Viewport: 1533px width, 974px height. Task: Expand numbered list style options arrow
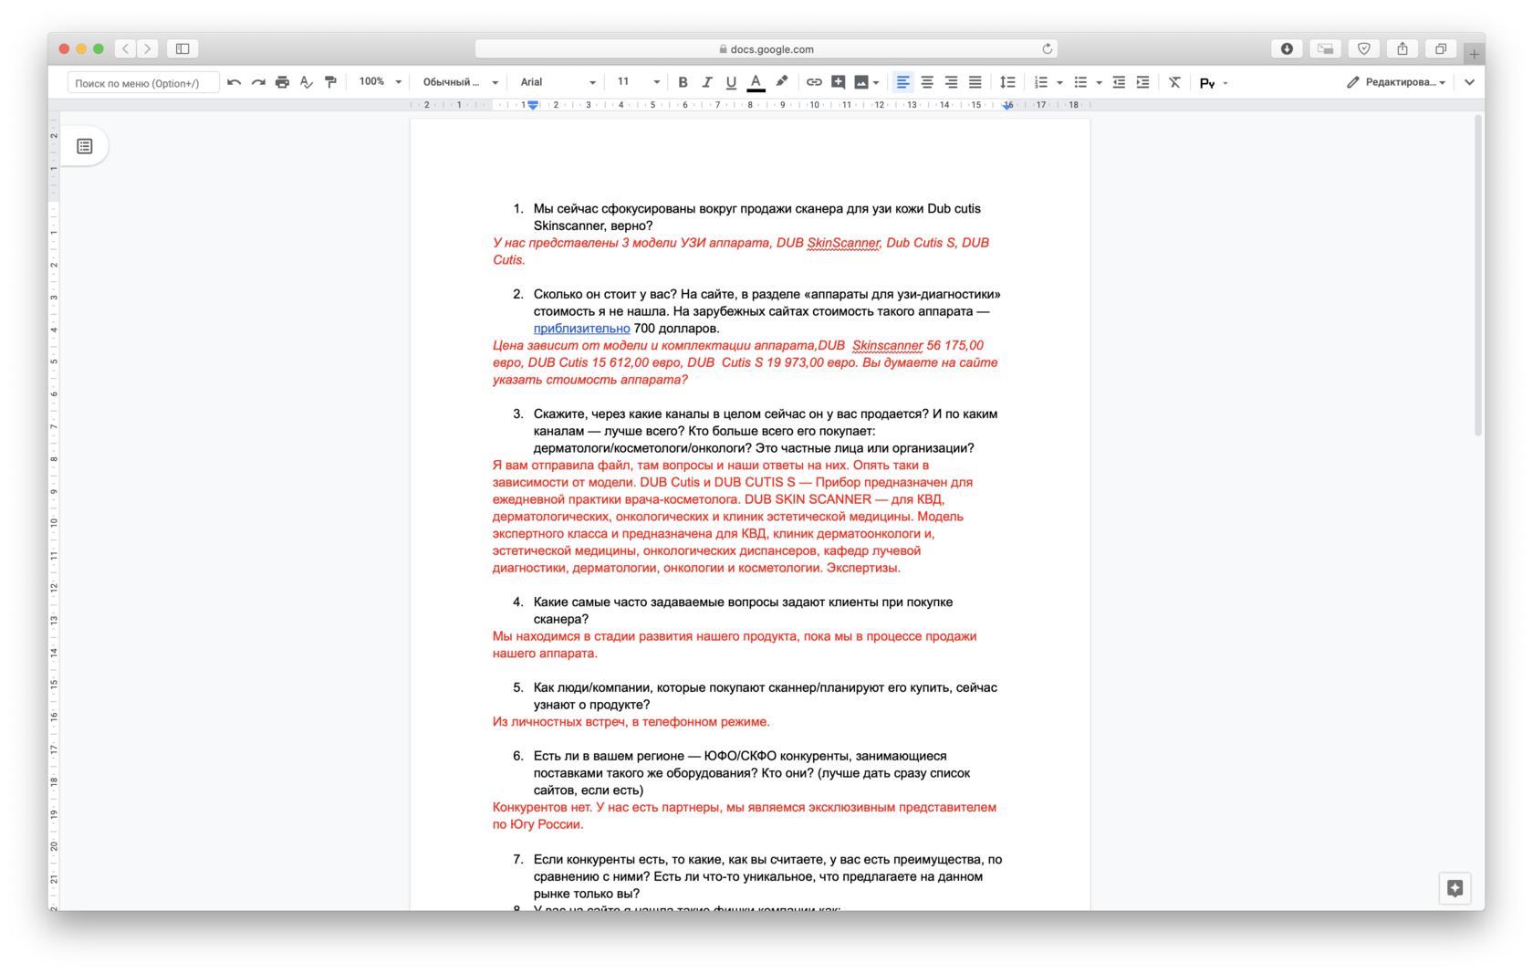pos(1059,83)
